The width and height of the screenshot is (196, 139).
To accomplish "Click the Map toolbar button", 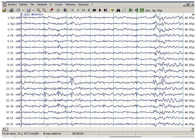I will click(x=160, y=11).
